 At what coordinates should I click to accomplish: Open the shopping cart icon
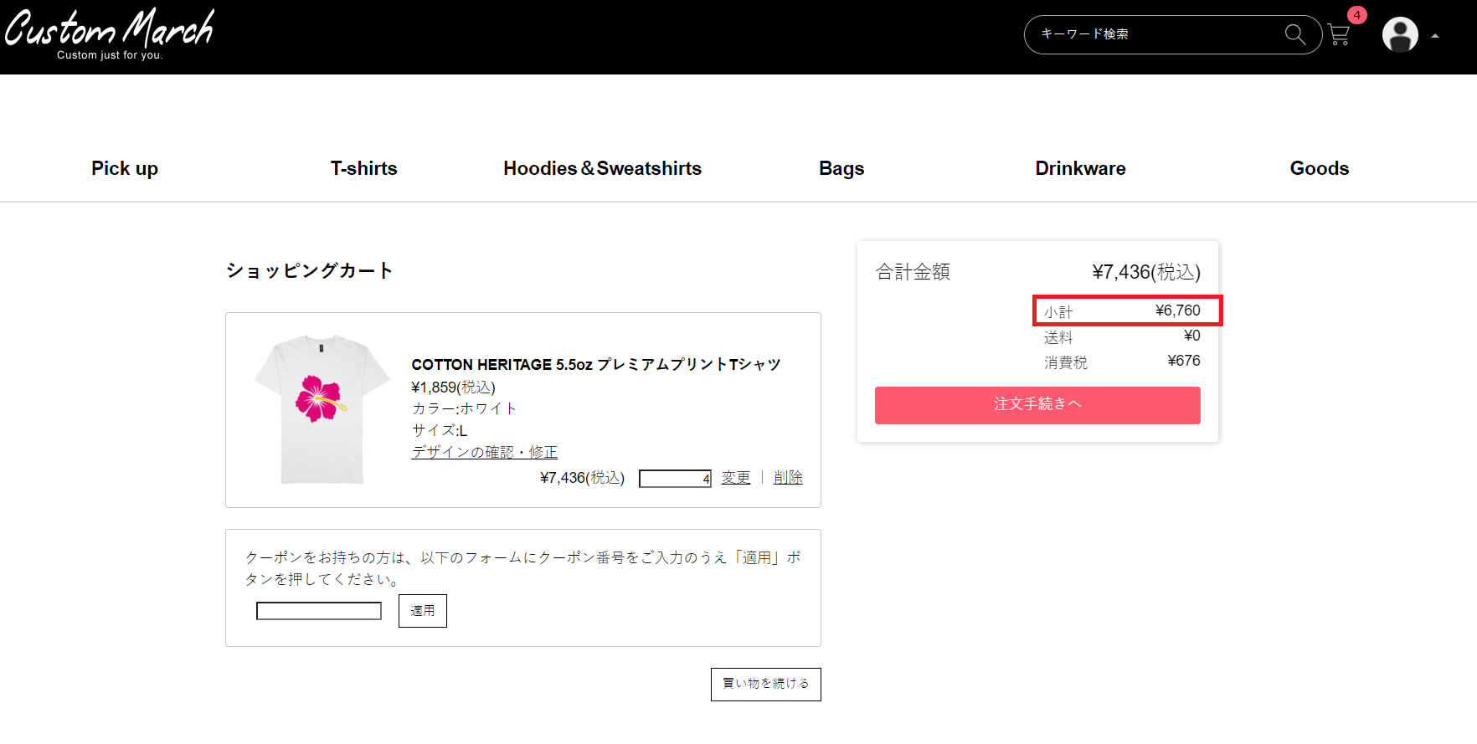coord(1339,35)
